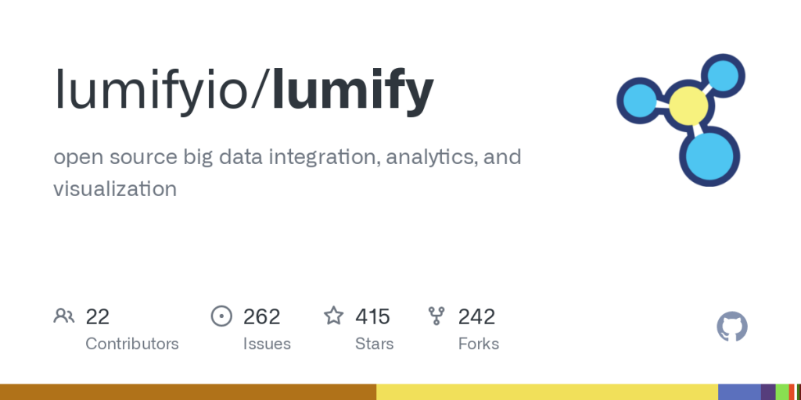The image size is (801, 400).
Task: Click the top-right blue node in logo
Action: tap(723, 76)
